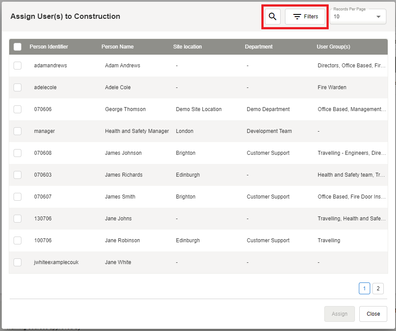
Task: Click the Department column header
Action: tap(259, 47)
